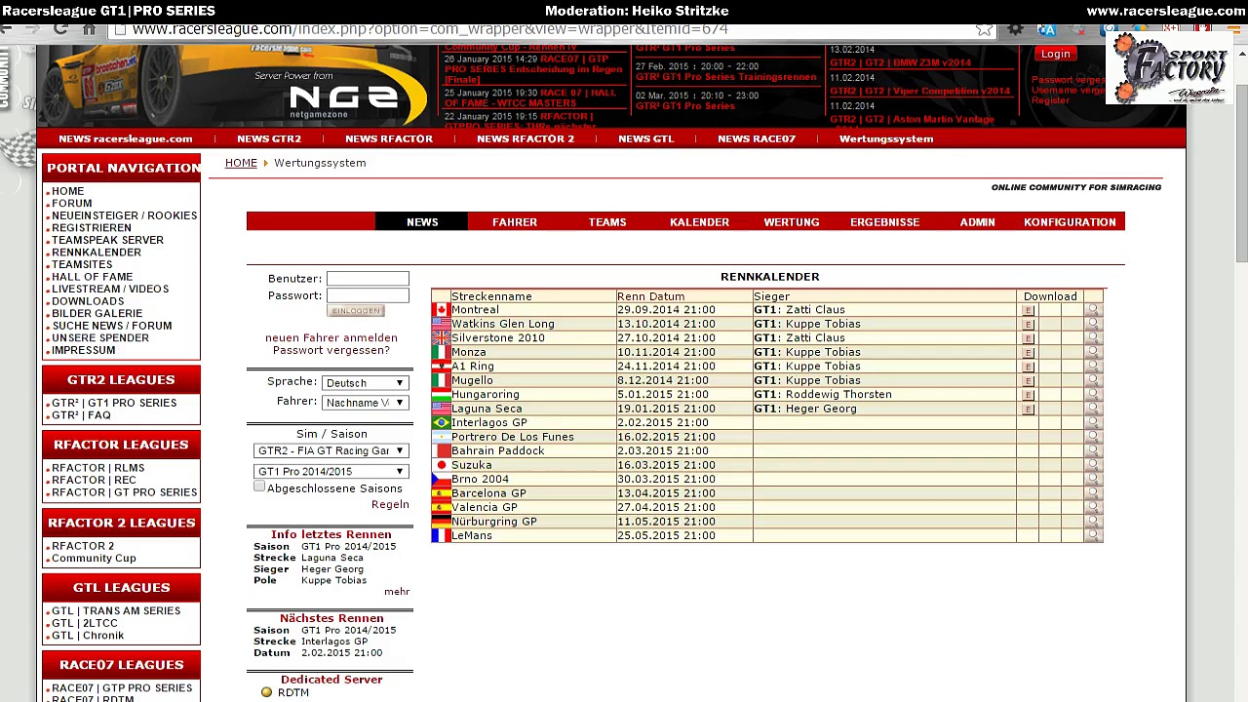Click the browser reload icon
The width and height of the screenshot is (1248, 702).
(60, 29)
